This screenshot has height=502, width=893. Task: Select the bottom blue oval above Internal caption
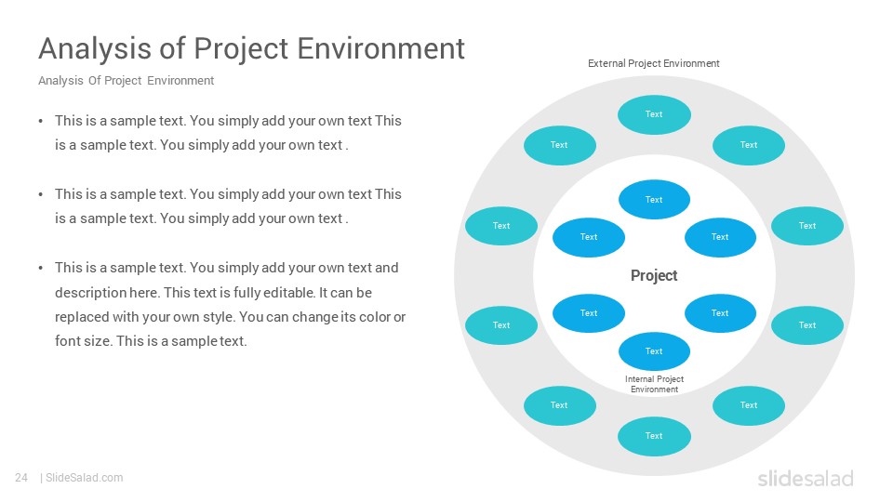(x=654, y=351)
